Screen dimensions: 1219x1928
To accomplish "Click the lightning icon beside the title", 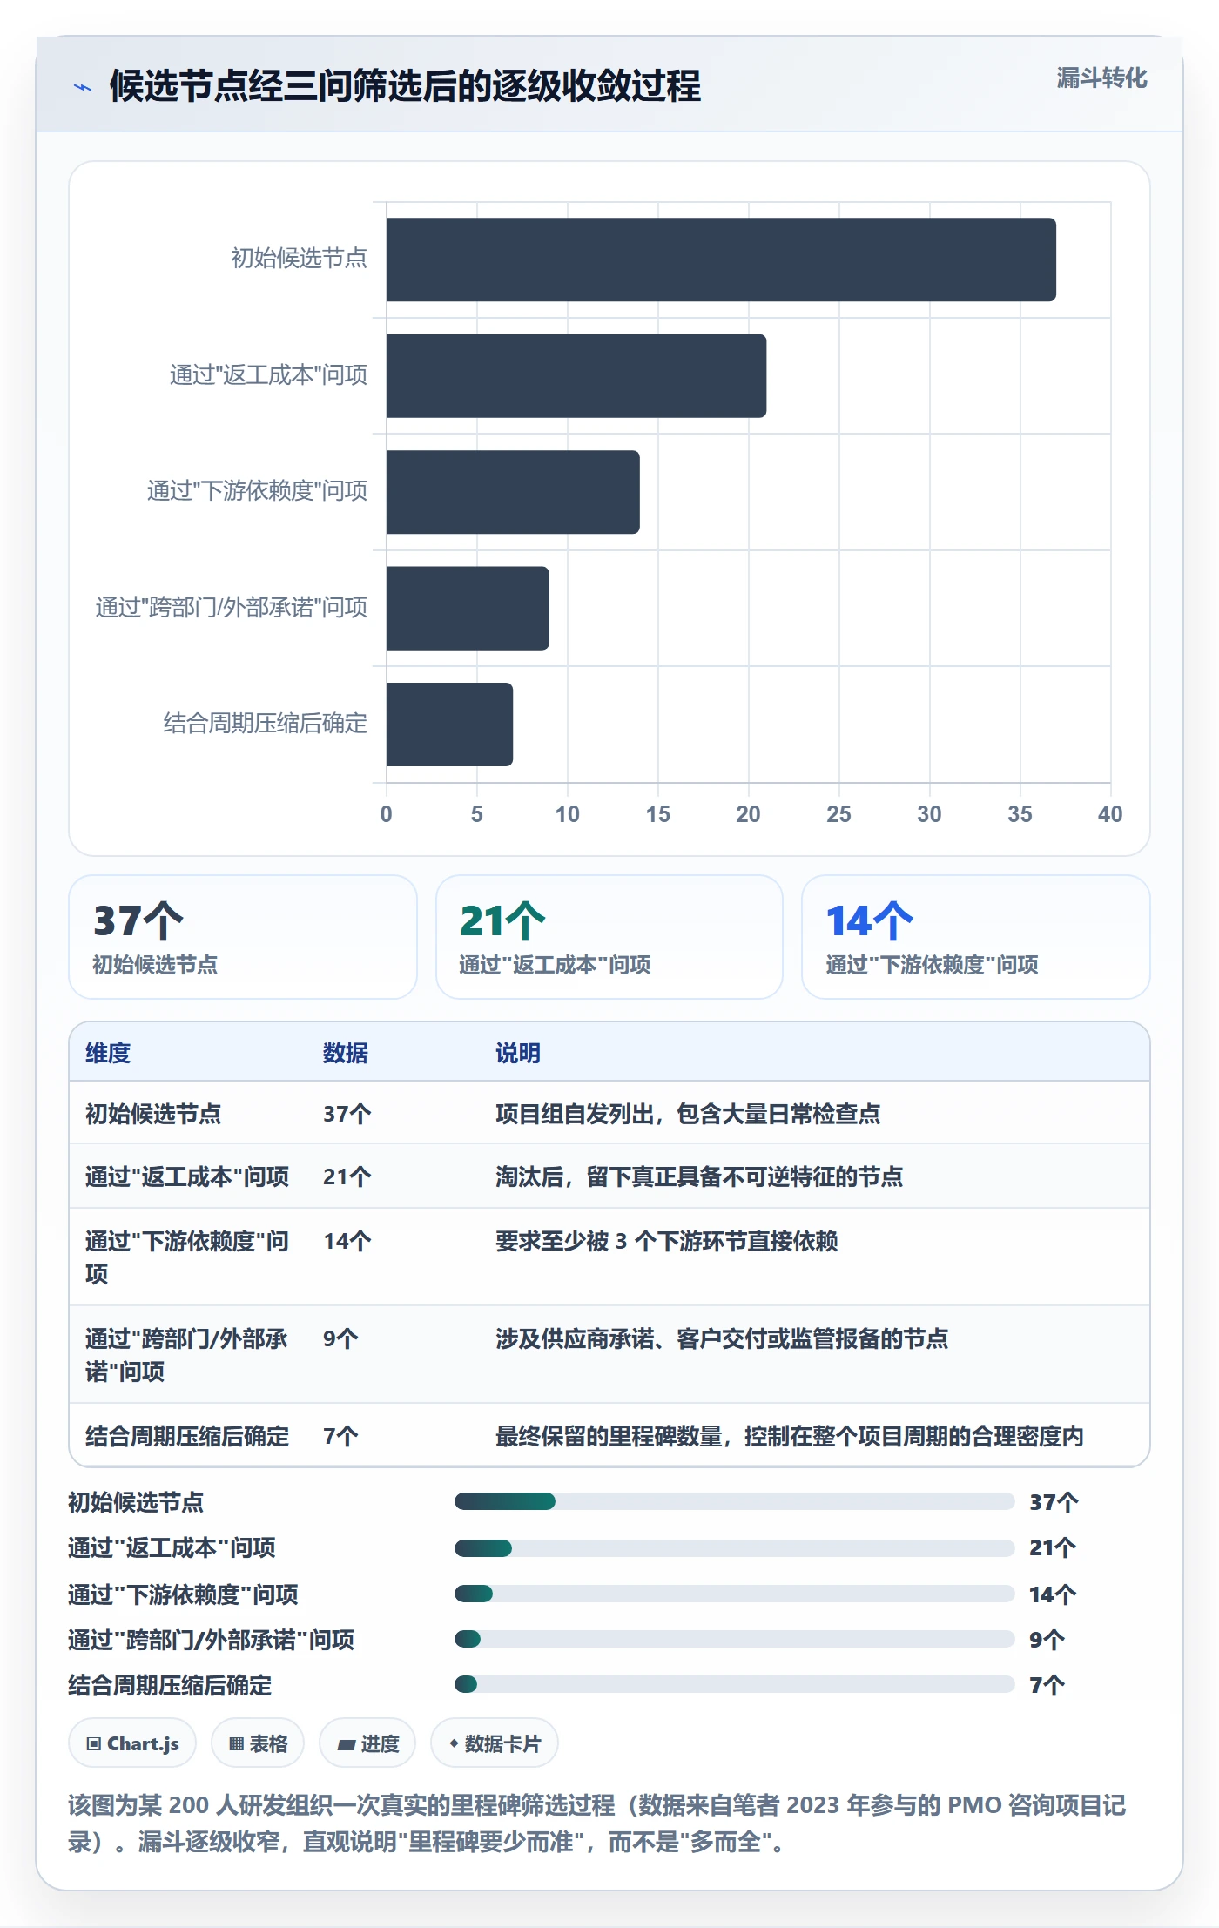I will (83, 87).
